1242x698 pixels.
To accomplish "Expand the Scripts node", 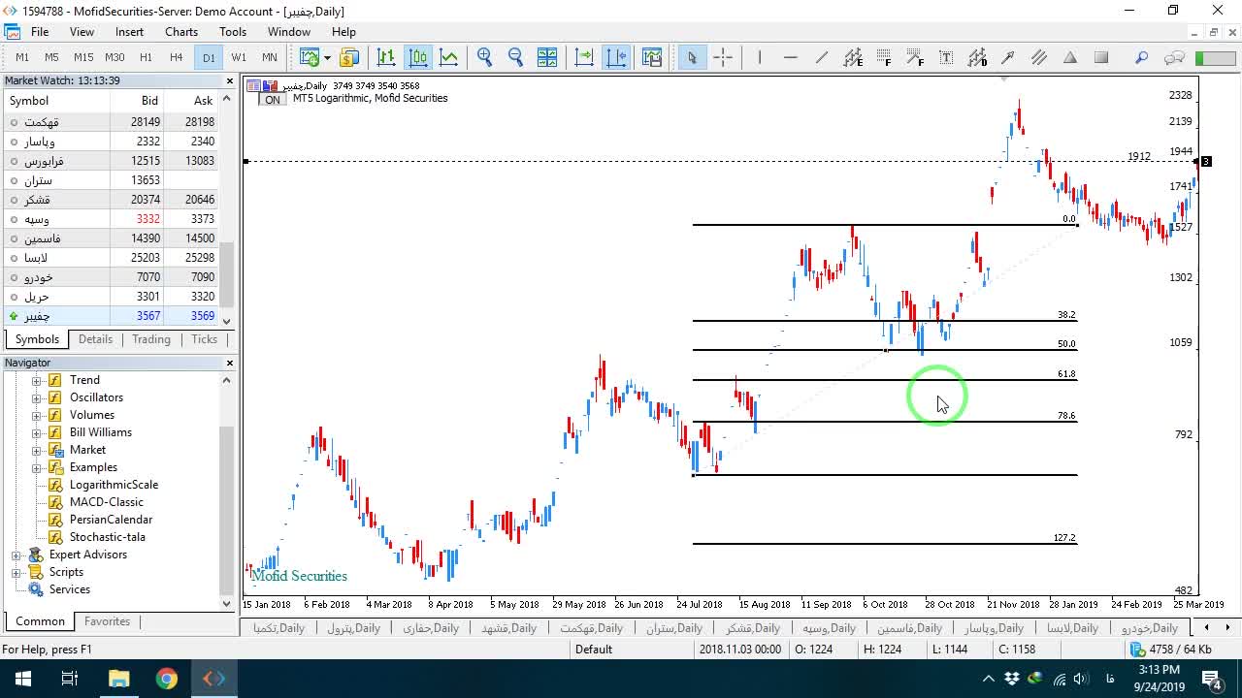I will 16,572.
